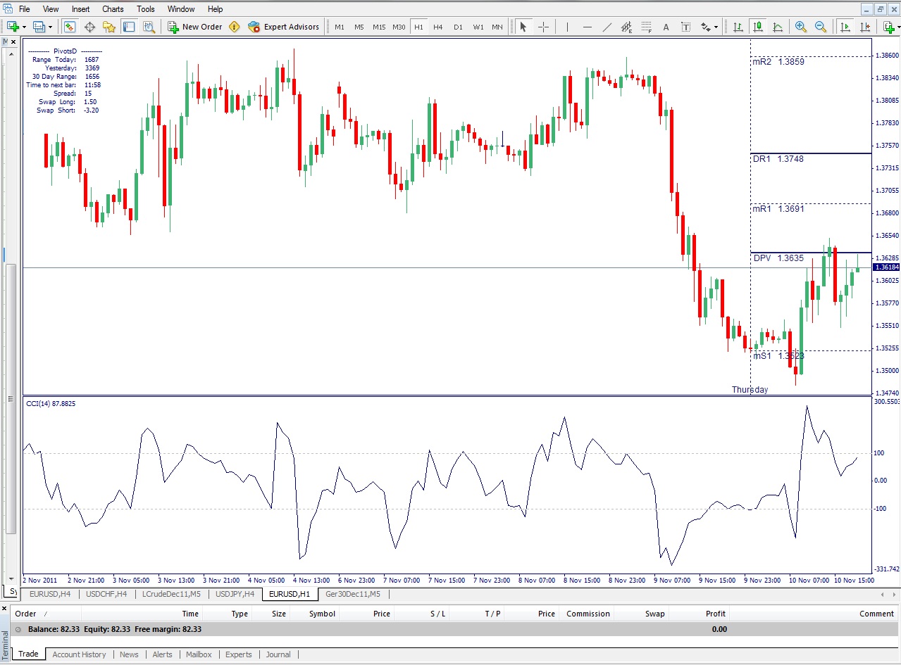This screenshot has height=665, width=901.
Task: Switch to bar chart display
Action: click(738, 27)
